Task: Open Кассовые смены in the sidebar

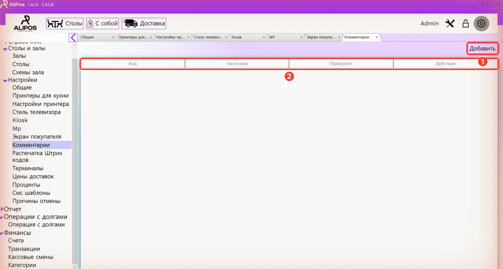Action: (x=31, y=257)
